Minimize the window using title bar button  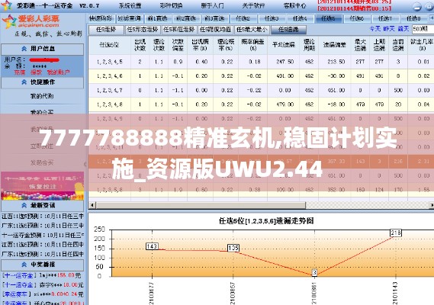pyautogui.click(x=417, y=7)
